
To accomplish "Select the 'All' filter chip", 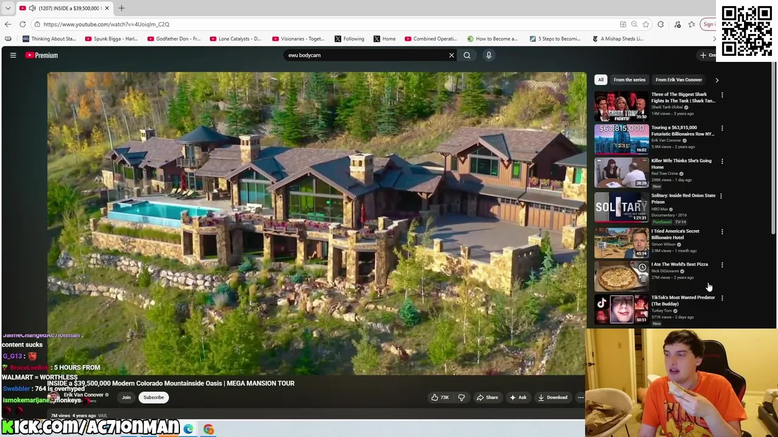I will (x=601, y=80).
